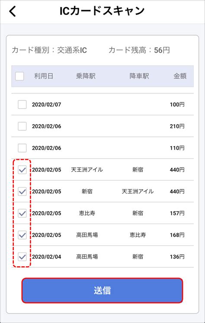Tap the 2020/02/07 date cell
This screenshot has width=205, height=323.
[x=47, y=105]
